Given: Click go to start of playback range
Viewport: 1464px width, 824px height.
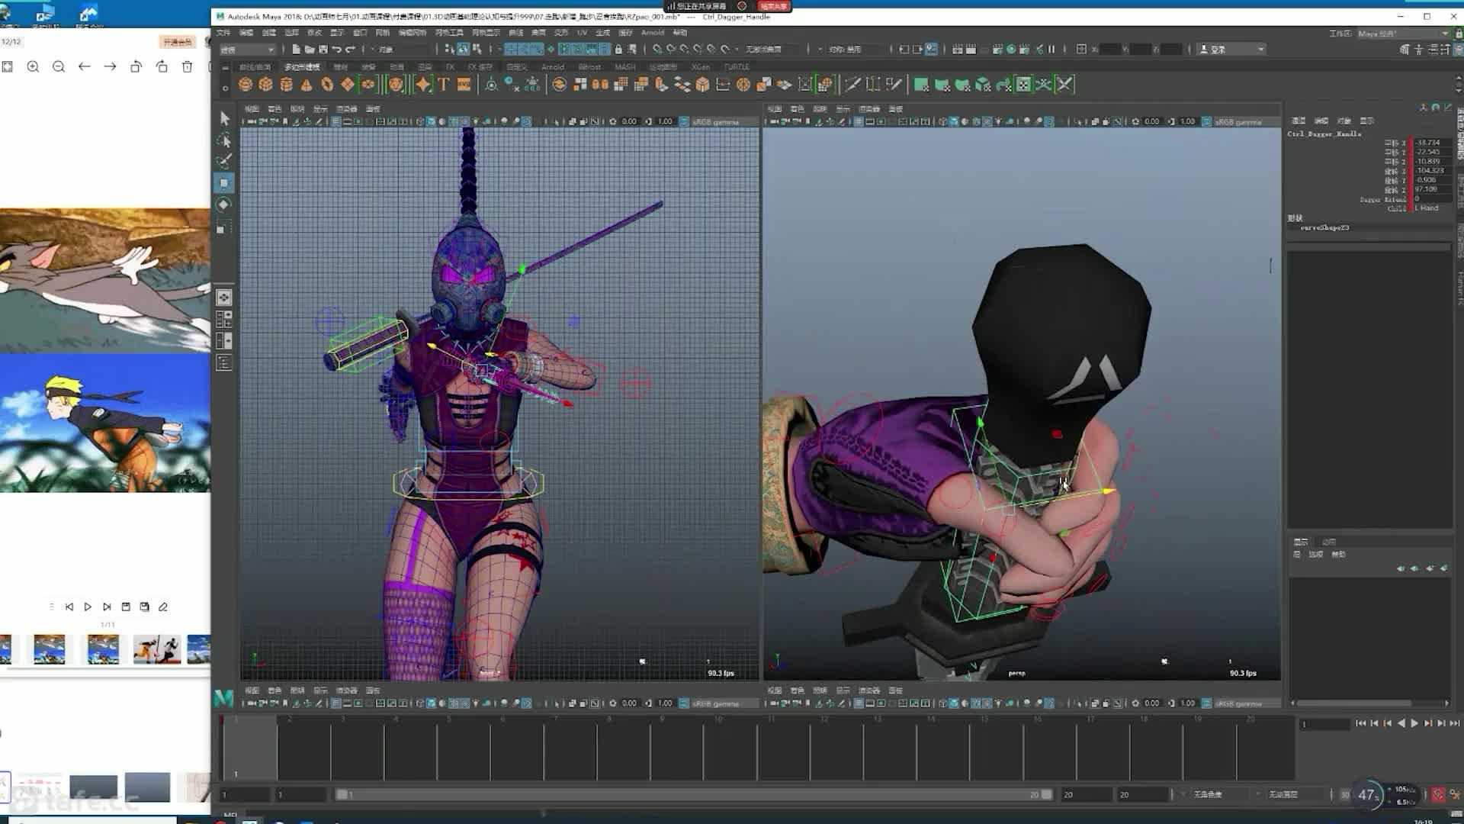Looking at the screenshot, I should [x=1361, y=723].
